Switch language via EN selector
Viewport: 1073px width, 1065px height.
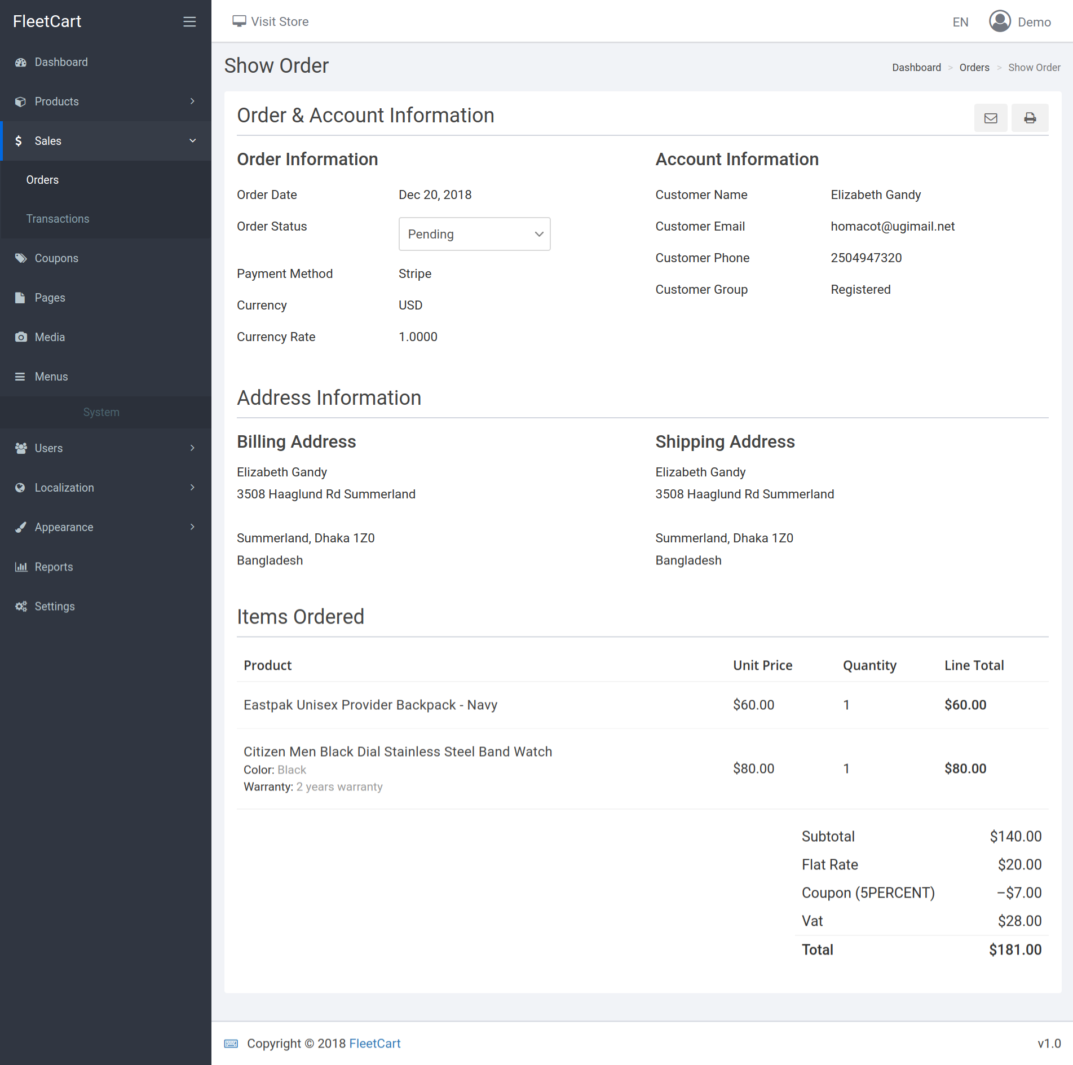coord(960,22)
